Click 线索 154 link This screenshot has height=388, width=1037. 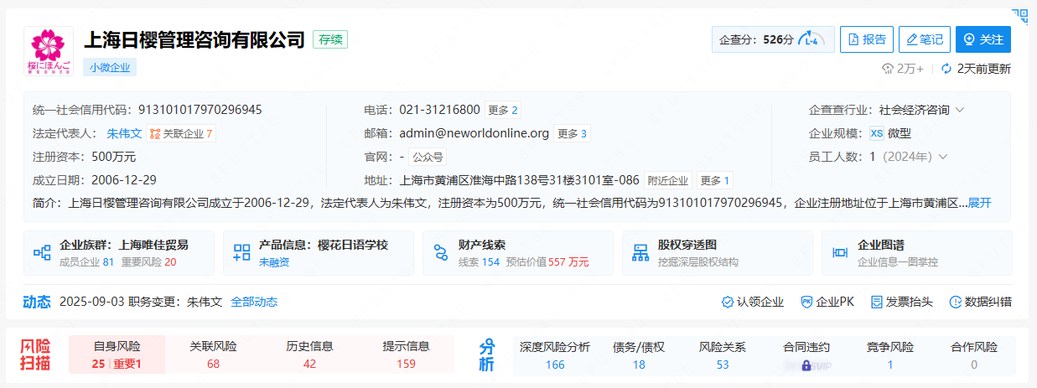(479, 262)
